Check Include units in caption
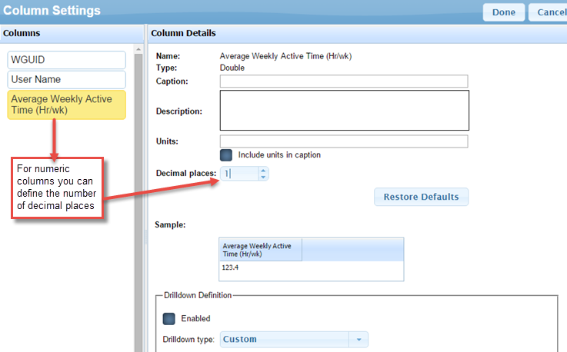The height and width of the screenshot is (352, 567). (226, 155)
